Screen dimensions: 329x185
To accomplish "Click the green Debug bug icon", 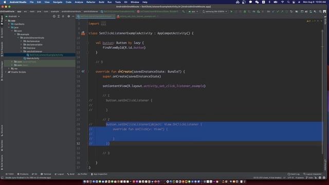I will 245,11.
